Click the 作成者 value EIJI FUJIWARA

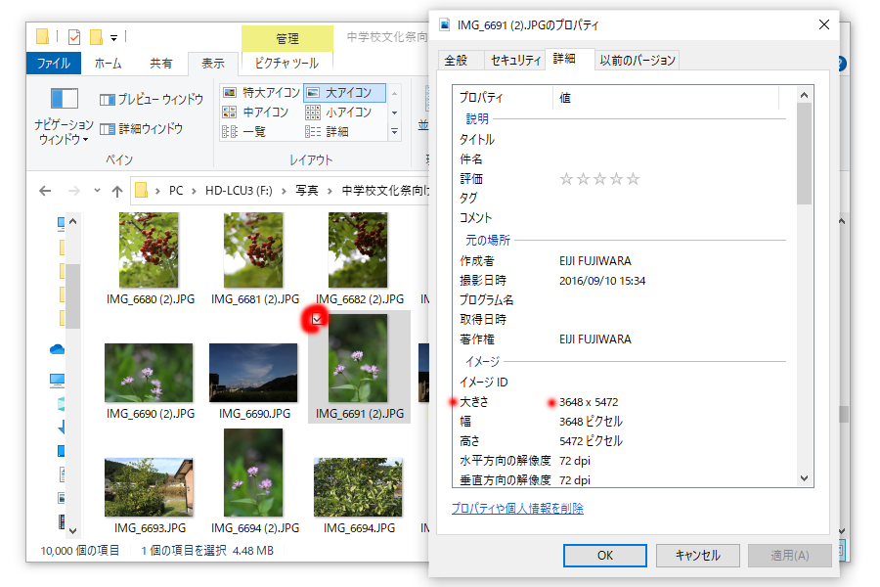pos(594,261)
